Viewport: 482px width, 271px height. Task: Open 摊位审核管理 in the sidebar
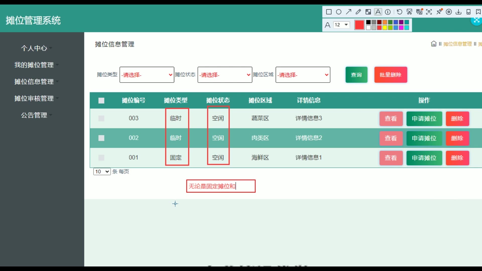pos(34,98)
